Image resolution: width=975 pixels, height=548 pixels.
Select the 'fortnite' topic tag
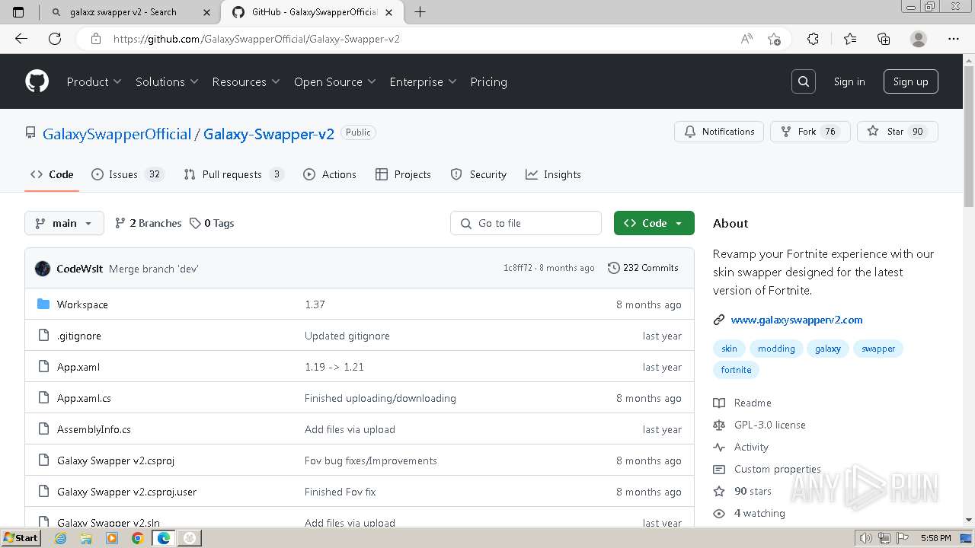[x=736, y=370]
